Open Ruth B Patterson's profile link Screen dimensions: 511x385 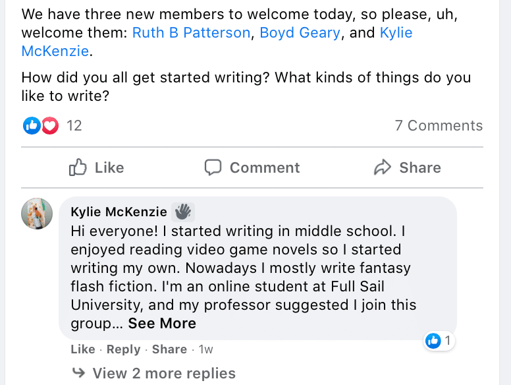(191, 32)
